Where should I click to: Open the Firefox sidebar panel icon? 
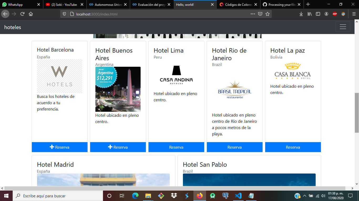[318, 14]
